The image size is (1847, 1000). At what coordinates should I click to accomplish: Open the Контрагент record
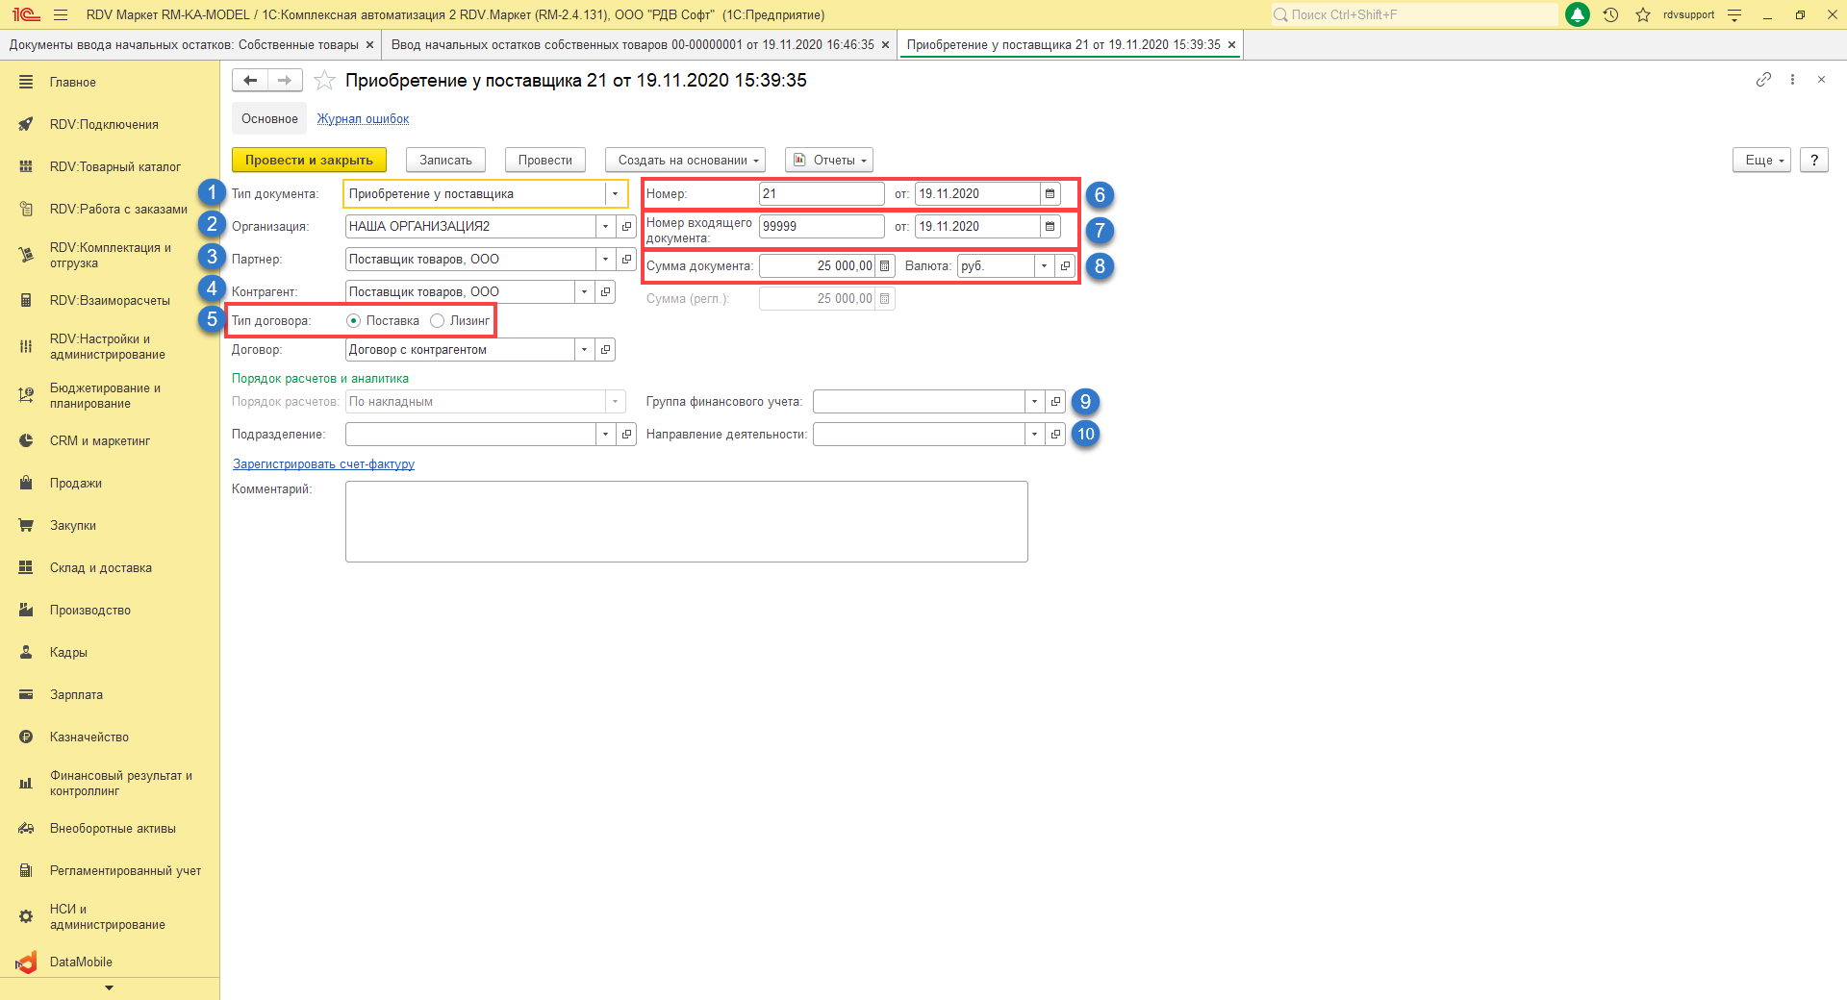(605, 292)
